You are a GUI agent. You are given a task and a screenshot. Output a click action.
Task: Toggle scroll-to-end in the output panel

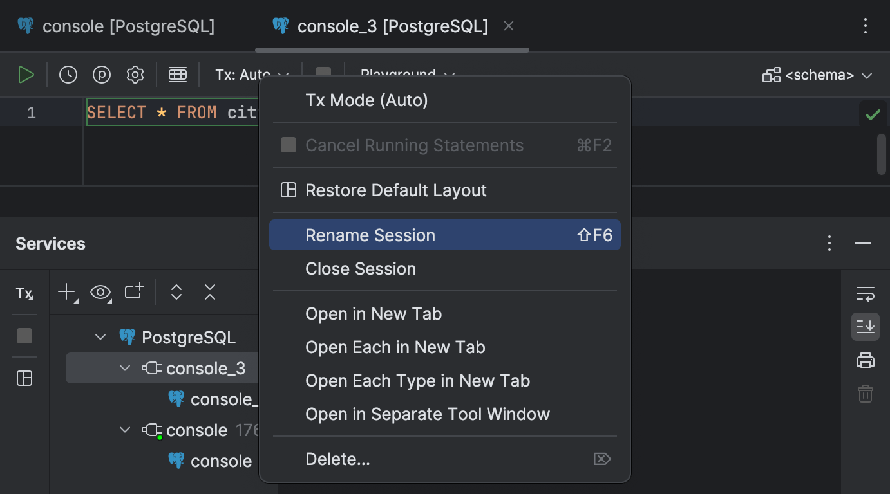(866, 326)
